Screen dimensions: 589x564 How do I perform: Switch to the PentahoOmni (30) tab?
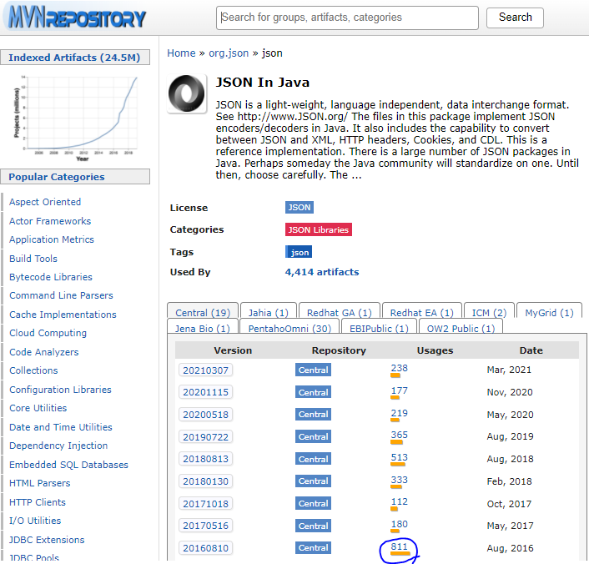[289, 328]
